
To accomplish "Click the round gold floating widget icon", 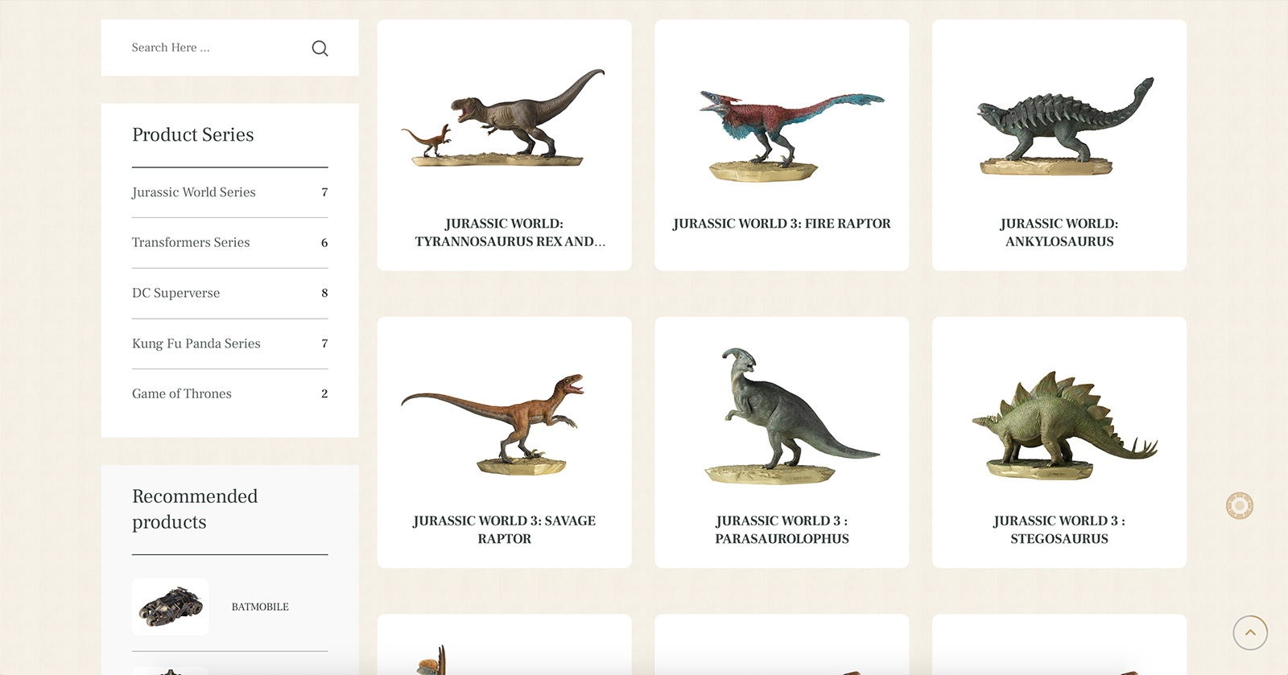I will click(1240, 506).
